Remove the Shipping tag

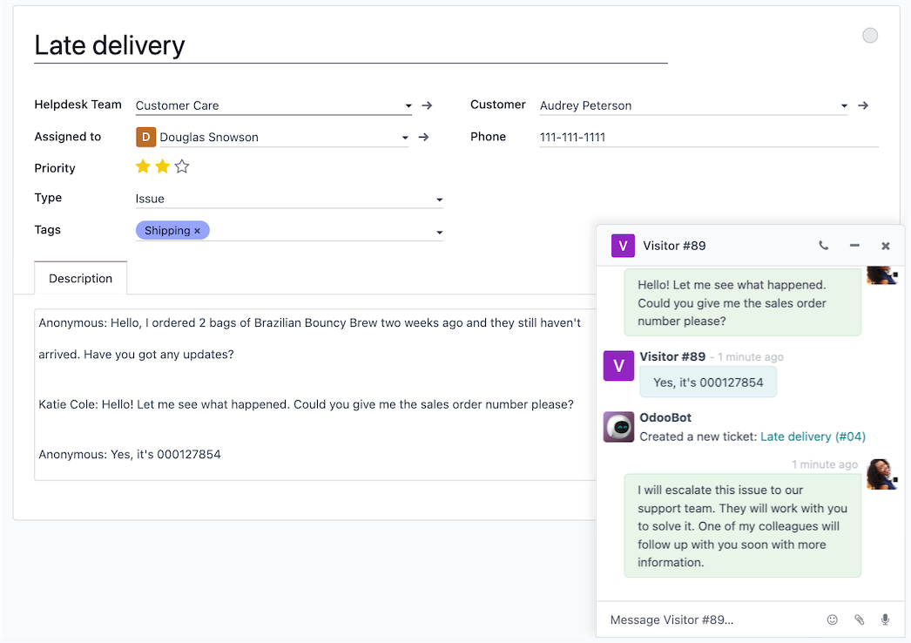coord(197,230)
